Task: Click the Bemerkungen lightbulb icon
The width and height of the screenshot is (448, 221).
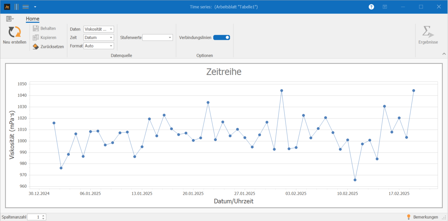Action: click(409, 217)
